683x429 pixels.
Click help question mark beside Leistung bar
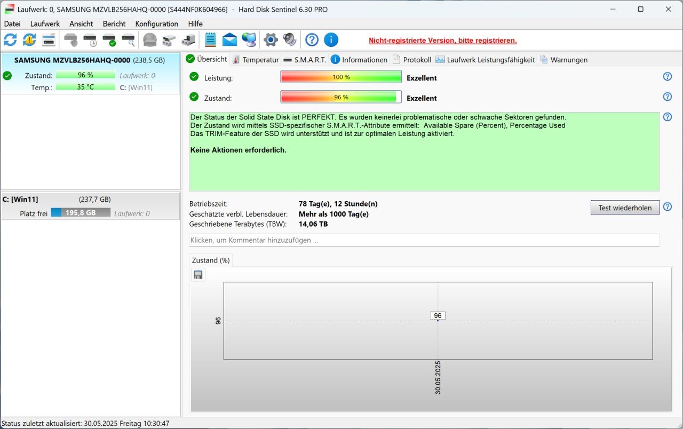[x=667, y=77]
